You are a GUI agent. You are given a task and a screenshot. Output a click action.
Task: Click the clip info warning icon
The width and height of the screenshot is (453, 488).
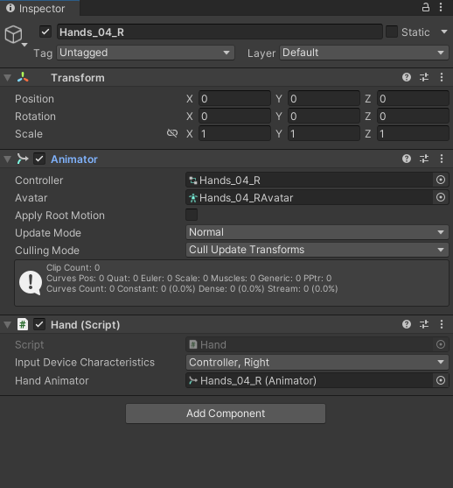tap(31, 283)
